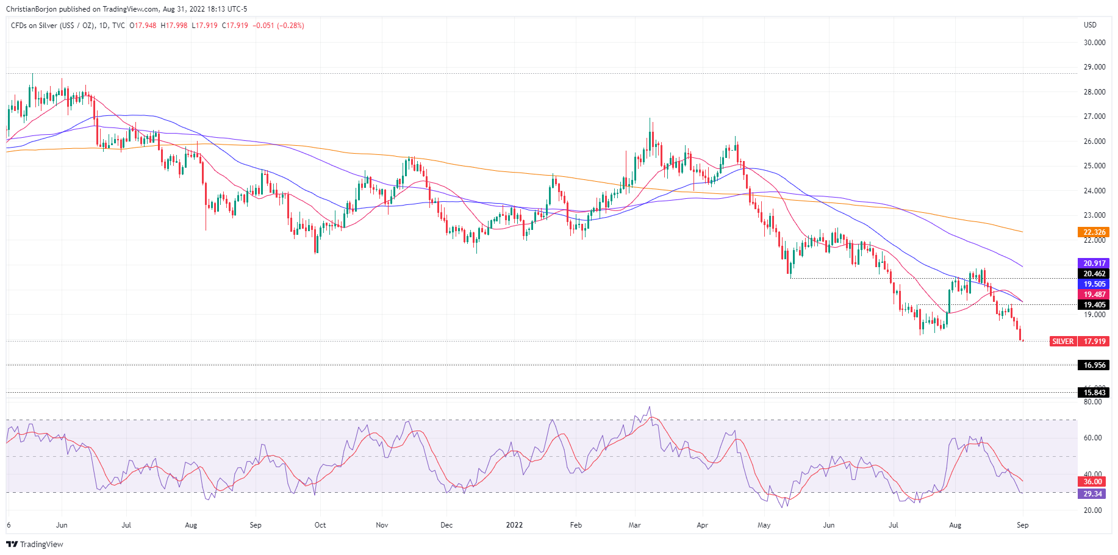Click the 30.000 mark on price axis

click(x=1094, y=43)
